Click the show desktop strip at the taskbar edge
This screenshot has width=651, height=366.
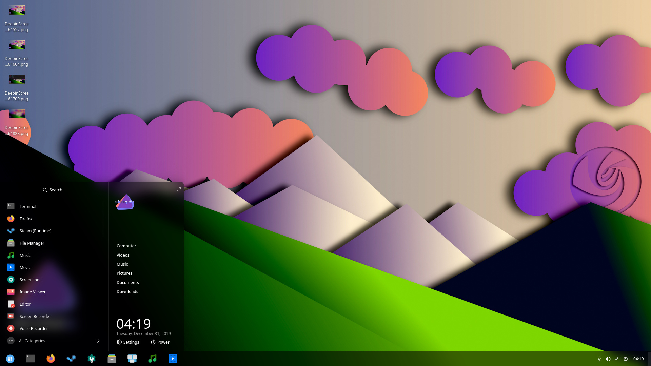coord(649,359)
